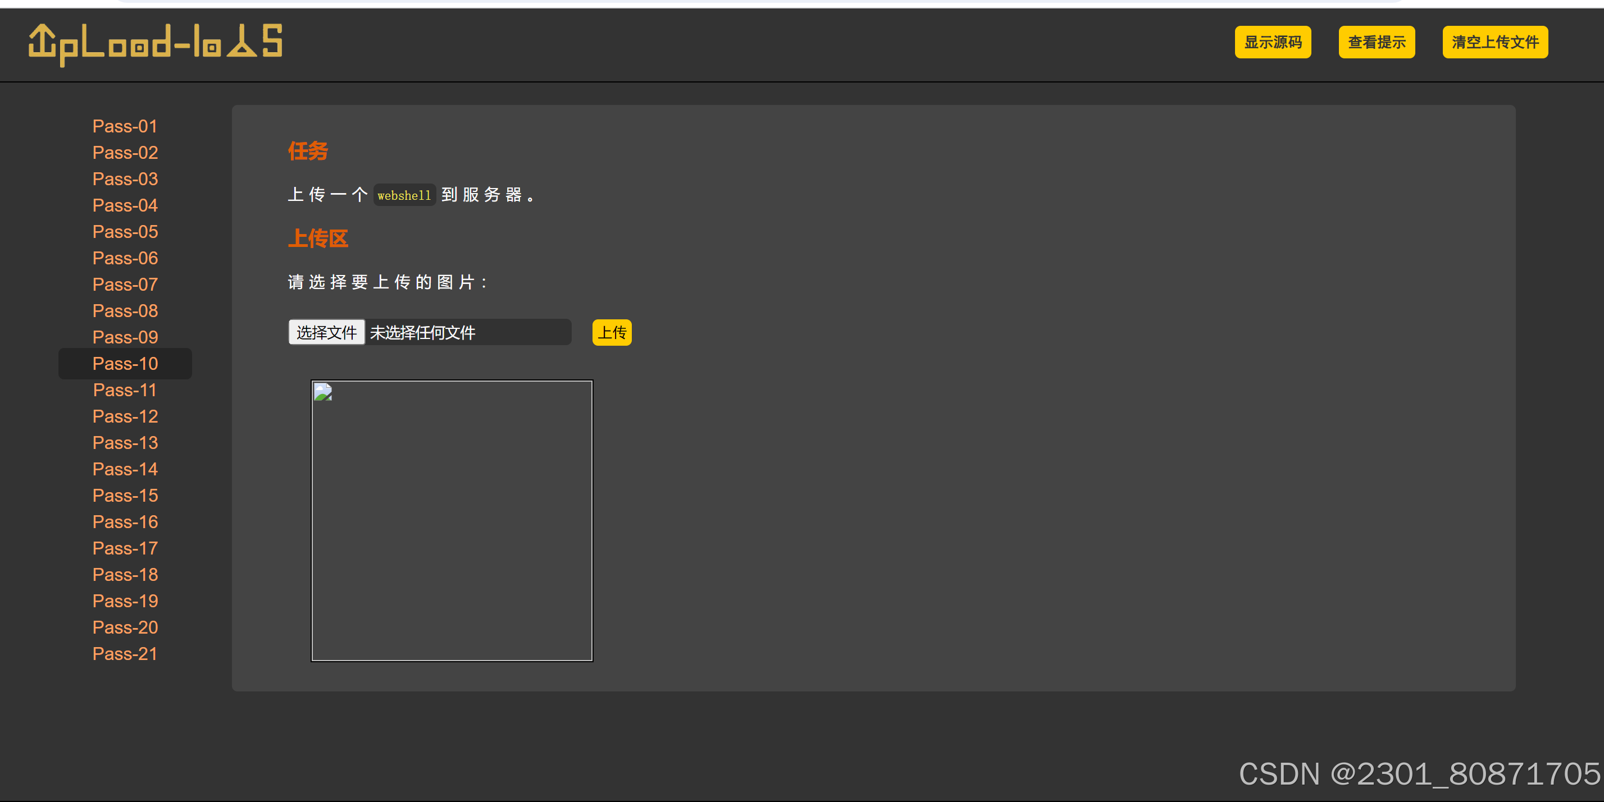Click the 显示源码 button
Viewport: 1604px width, 802px height.
pos(1272,42)
